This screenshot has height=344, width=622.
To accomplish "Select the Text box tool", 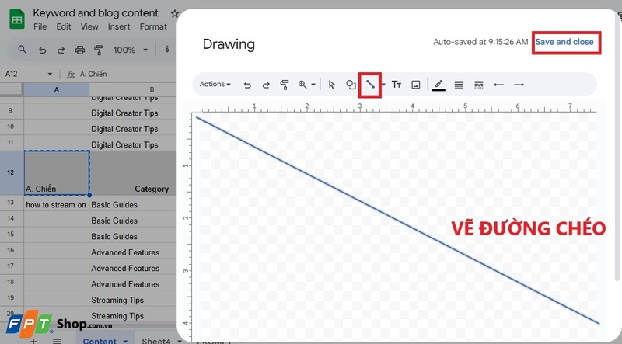I will (x=397, y=85).
